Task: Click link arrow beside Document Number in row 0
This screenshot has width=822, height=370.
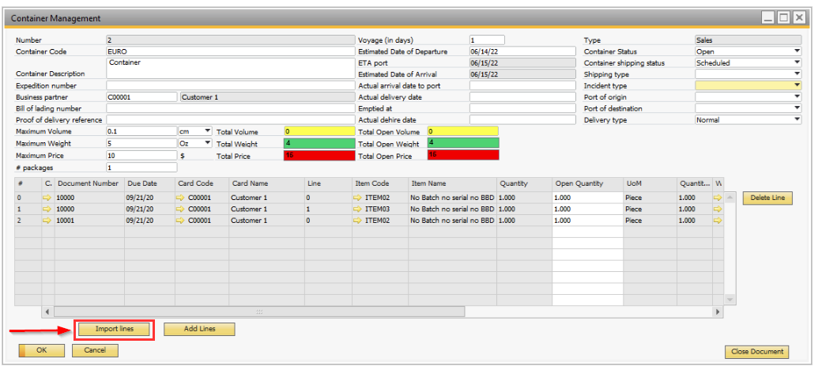Action: (47, 198)
